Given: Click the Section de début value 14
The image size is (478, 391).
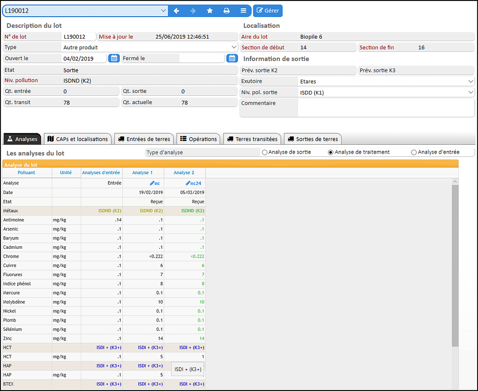Looking at the screenshot, I should coord(304,47).
